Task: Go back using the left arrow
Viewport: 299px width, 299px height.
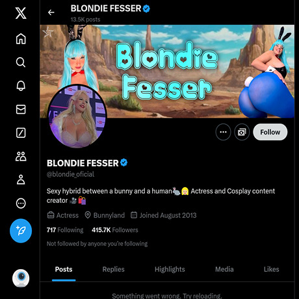Action: click(x=51, y=12)
